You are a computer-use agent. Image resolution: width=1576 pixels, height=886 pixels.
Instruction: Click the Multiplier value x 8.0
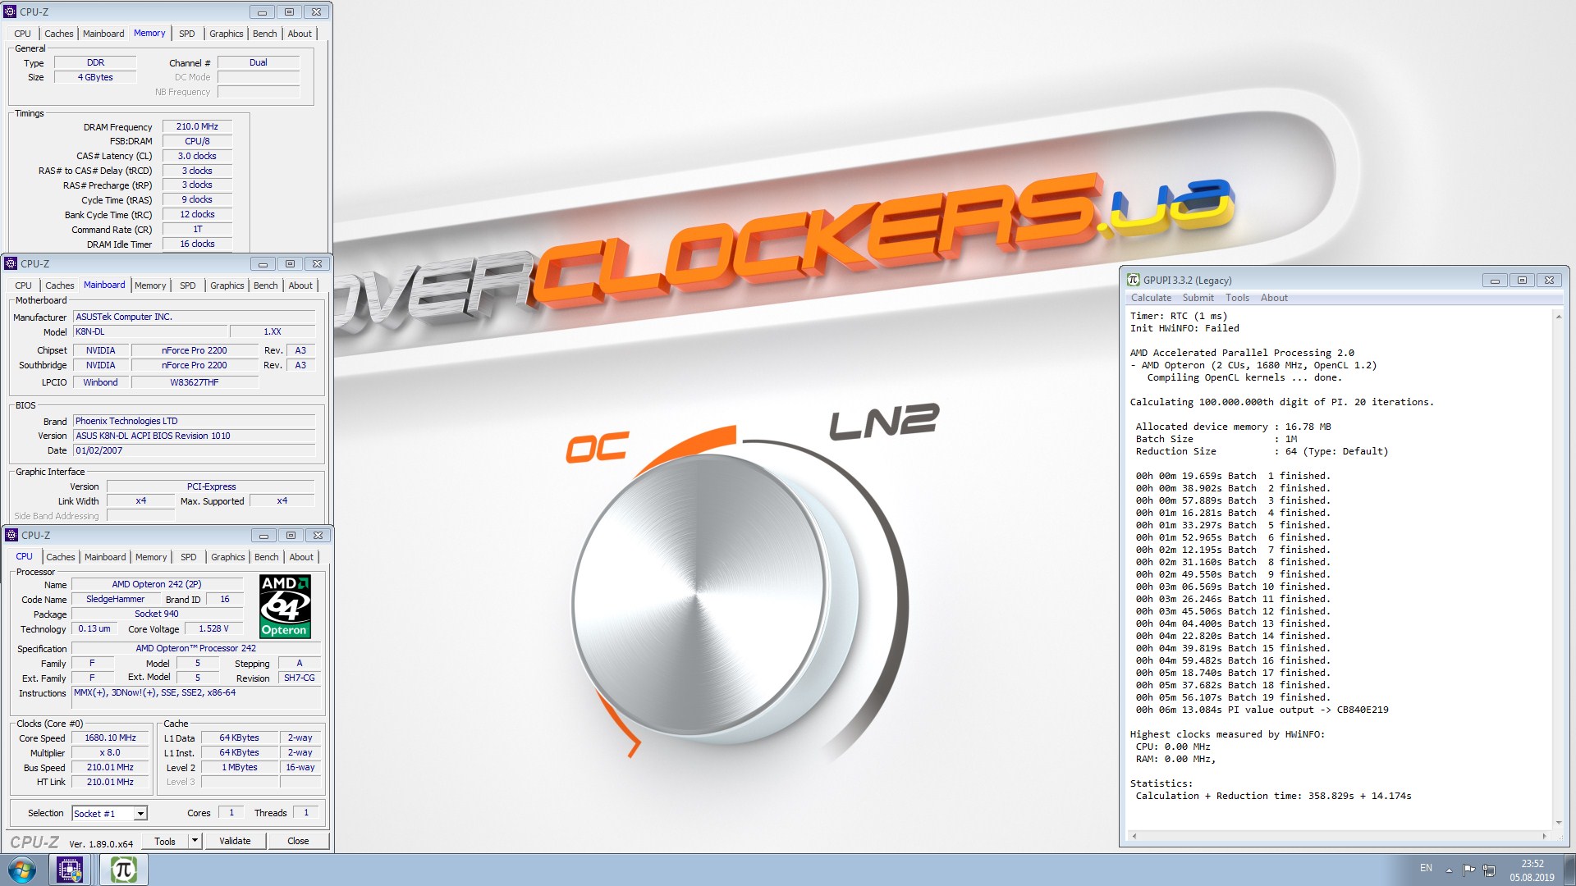pos(110,752)
